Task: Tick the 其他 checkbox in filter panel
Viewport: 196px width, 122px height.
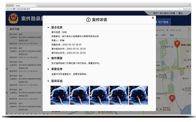Action: point(160,35)
